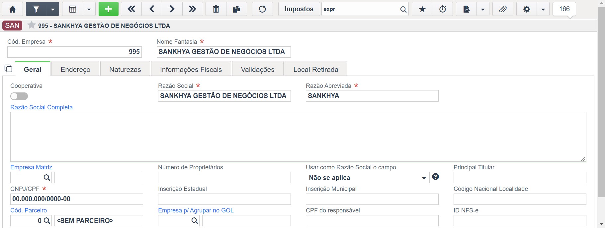605x228 pixels.
Task: Open settings gear icon
Action: tap(527, 9)
